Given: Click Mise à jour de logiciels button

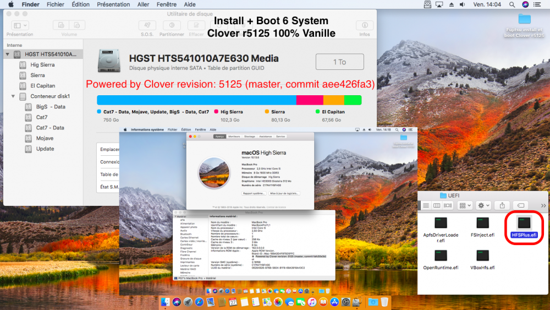Looking at the screenshot, I should [284, 193].
